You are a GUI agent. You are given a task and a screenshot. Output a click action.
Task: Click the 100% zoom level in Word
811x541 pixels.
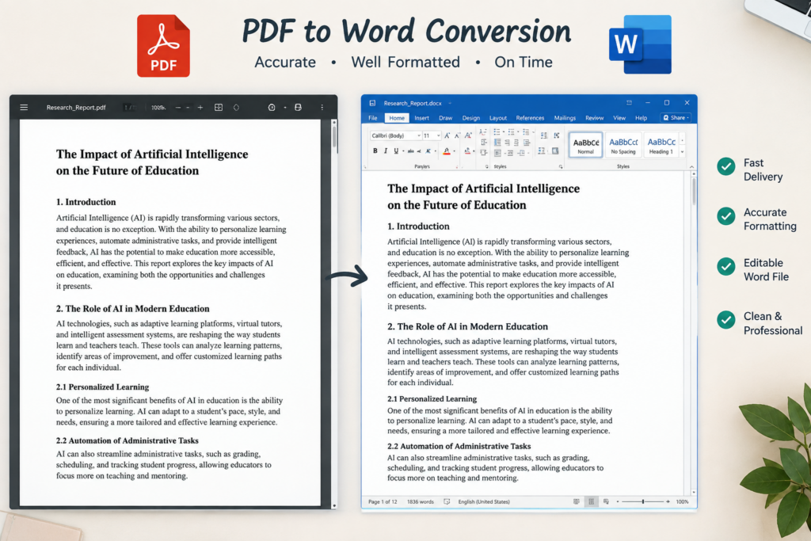[x=682, y=501]
